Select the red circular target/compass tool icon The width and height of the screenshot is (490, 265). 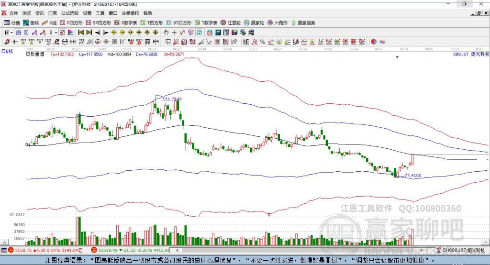coord(98,42)
